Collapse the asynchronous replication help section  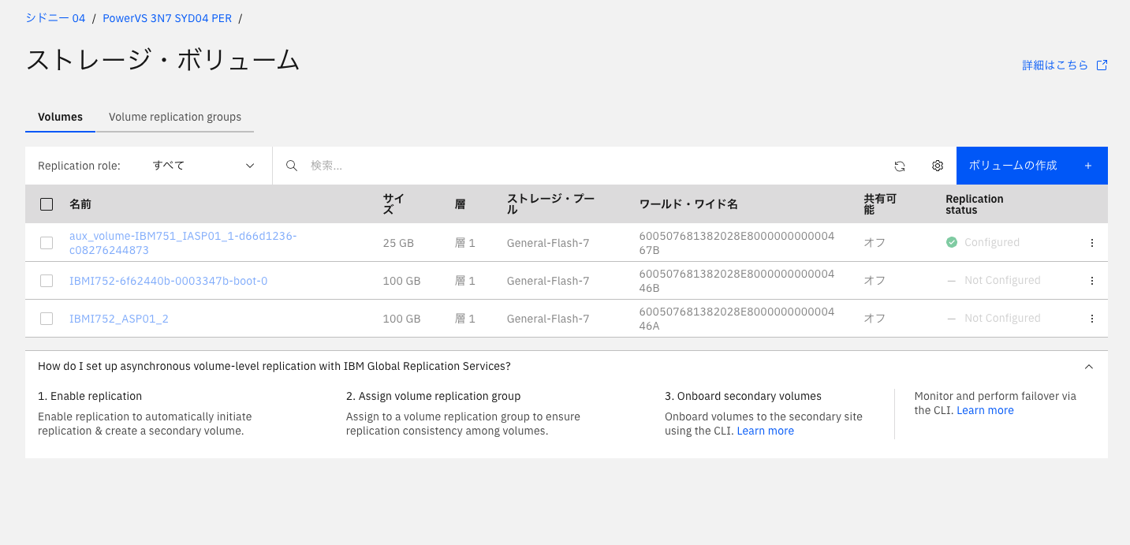pos(1089,367)
